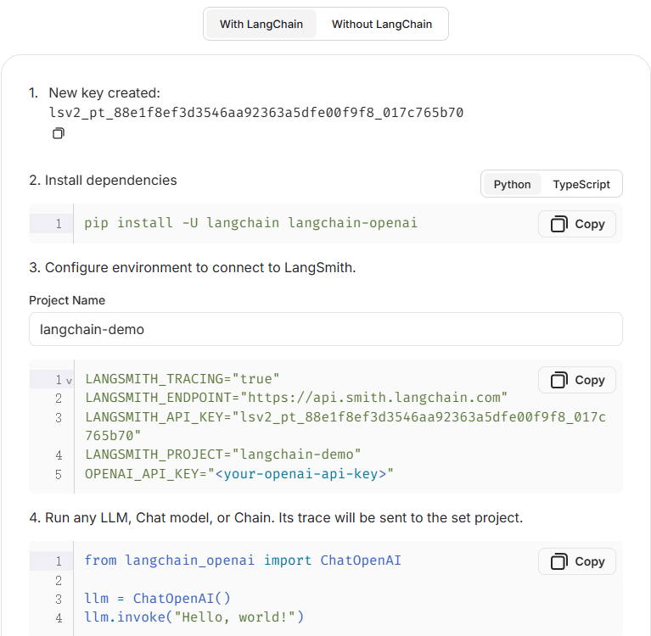
Task: Copy the ChatOpenAI code snippet
Action: click(x=577, y=561)
